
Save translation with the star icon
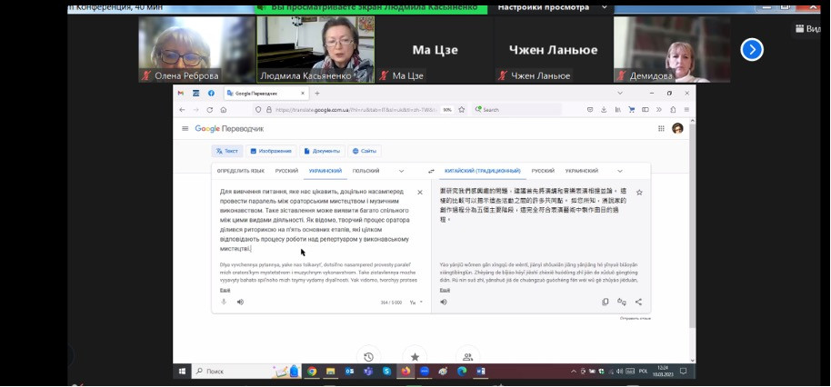[639, 193]
